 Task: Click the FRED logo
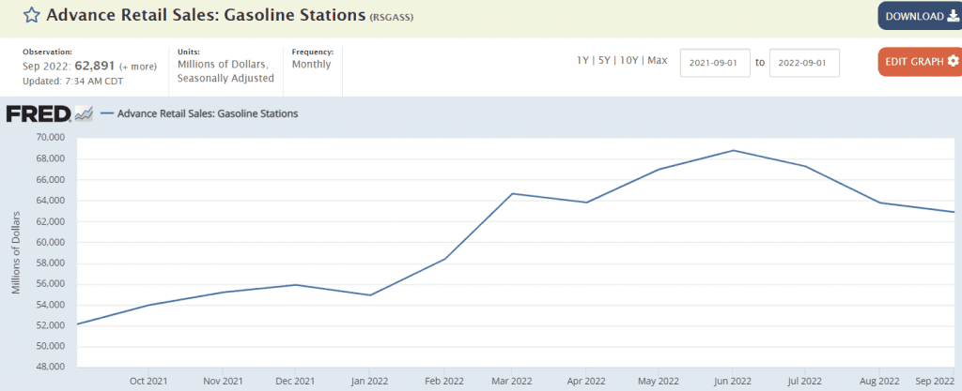pos(39,113)
